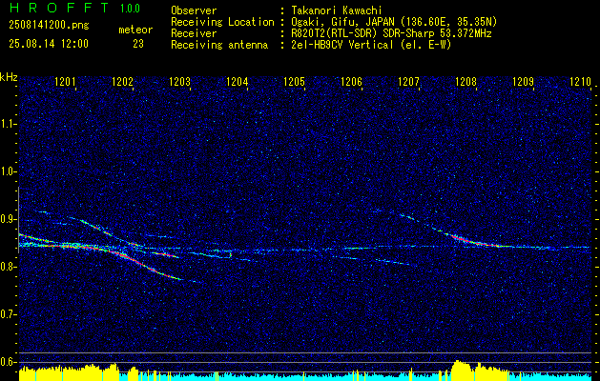
Task: Click the Observer field label
Action: tap(194, 10)
